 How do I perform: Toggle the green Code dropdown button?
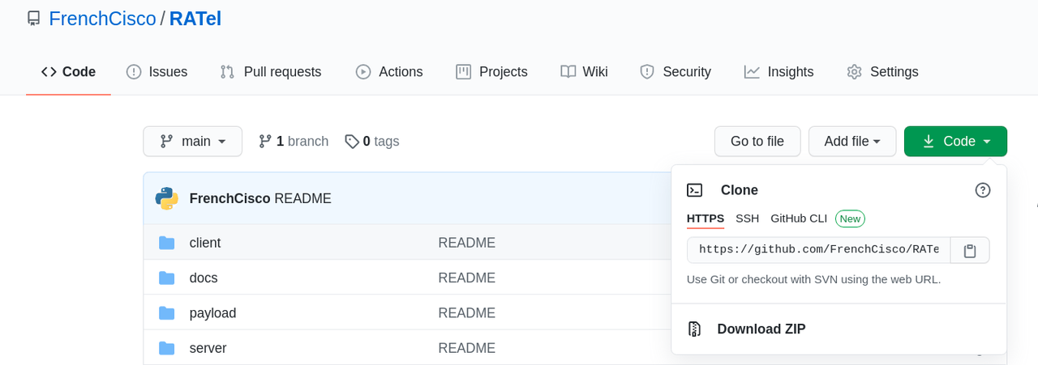(955, 142)
